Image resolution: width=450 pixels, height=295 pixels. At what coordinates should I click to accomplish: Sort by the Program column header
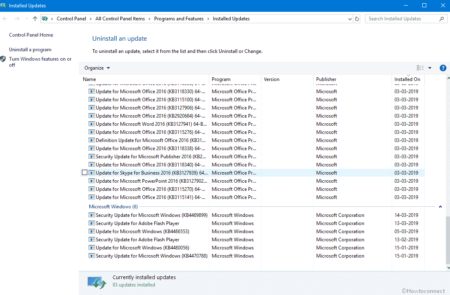235,79
